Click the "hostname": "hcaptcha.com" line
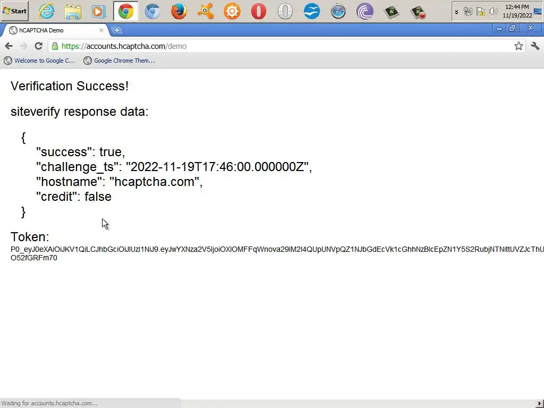544x408 pixels. pyautogui.click(x=120, y=182)
